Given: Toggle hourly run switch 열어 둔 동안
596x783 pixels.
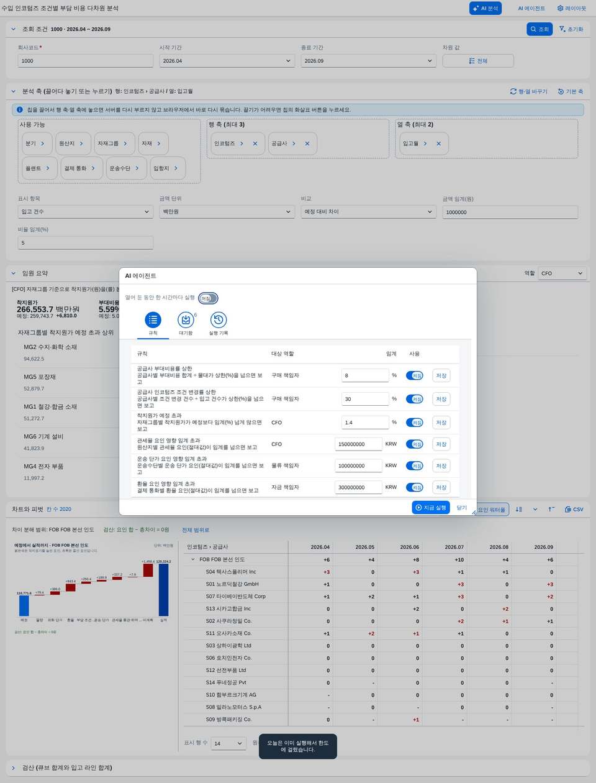Looking at the screenshot, I should click(x=208, y=298).
